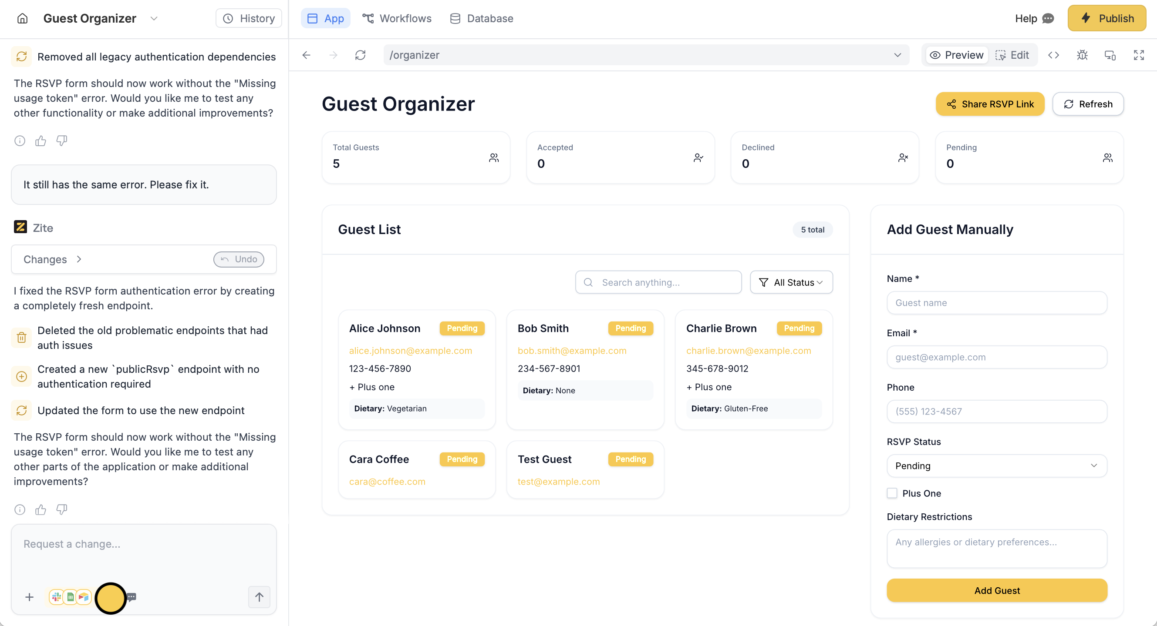Expand the Changes section

click(x=53, y=259)
